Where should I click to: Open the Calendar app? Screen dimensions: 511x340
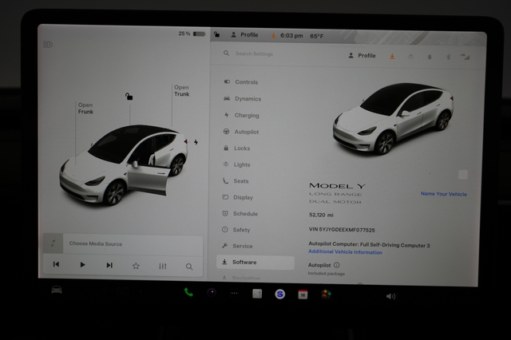click(303, 295)
